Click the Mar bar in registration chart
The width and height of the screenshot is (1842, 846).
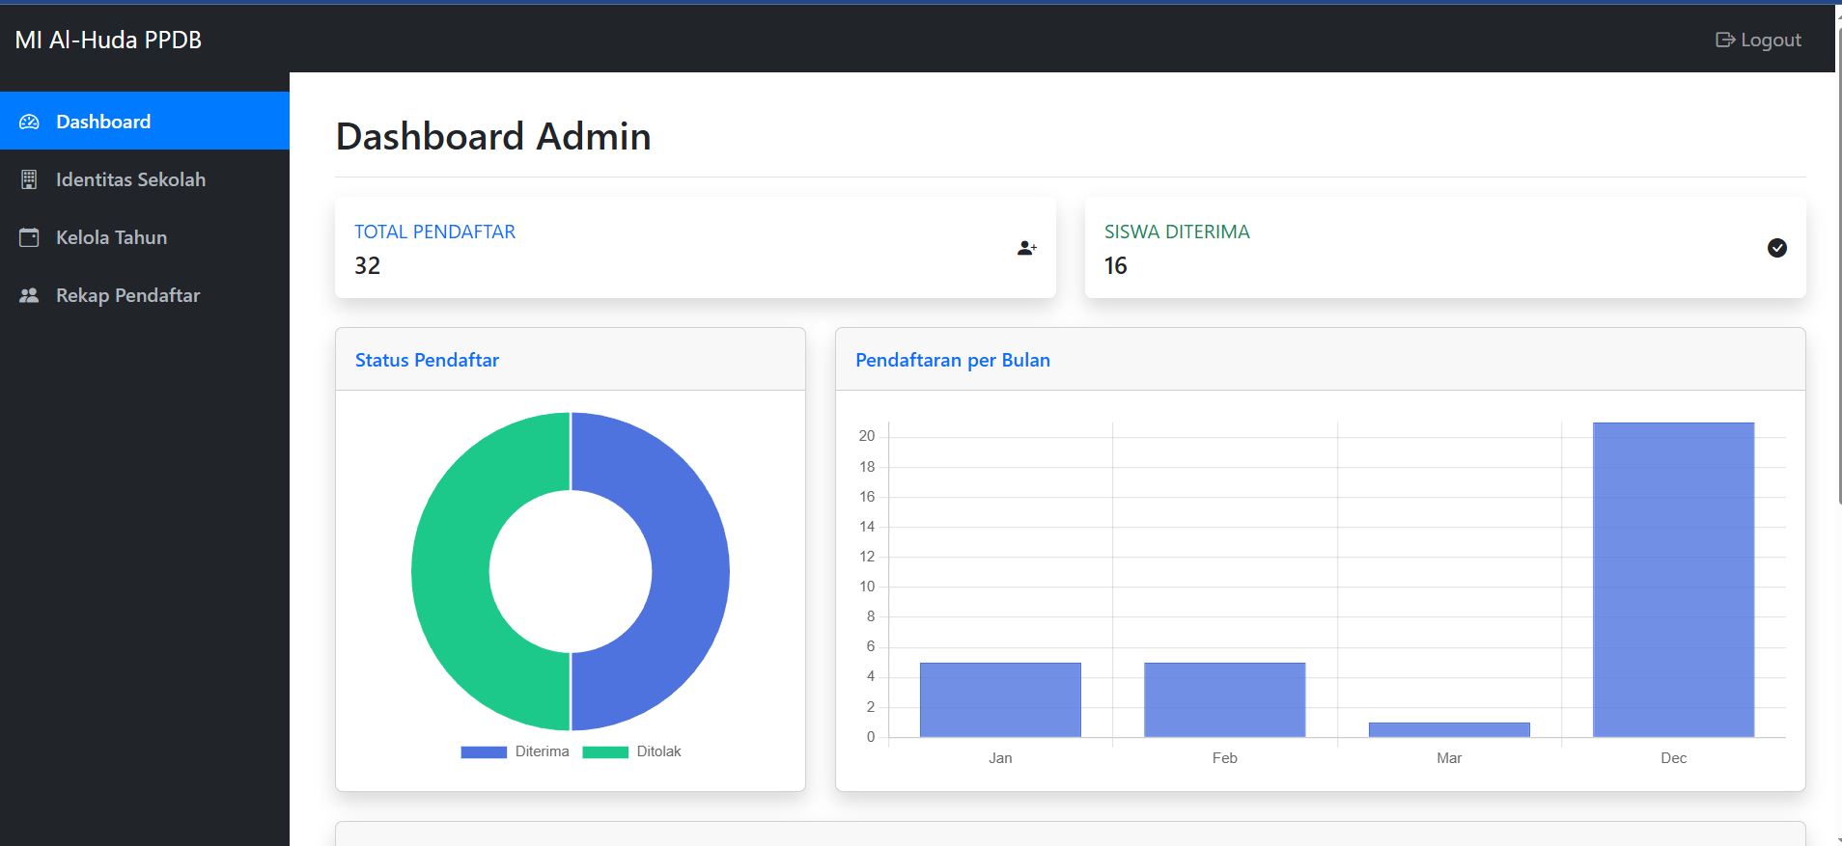[x=1449, y=729]
